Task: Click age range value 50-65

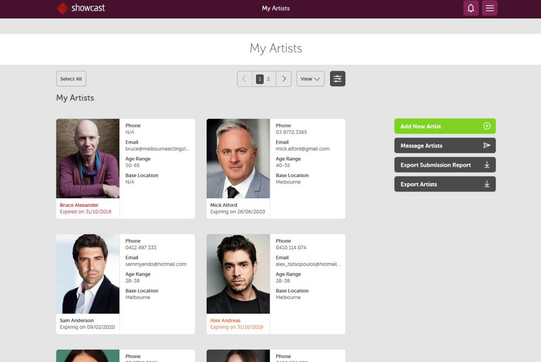Action: [133, 165]
